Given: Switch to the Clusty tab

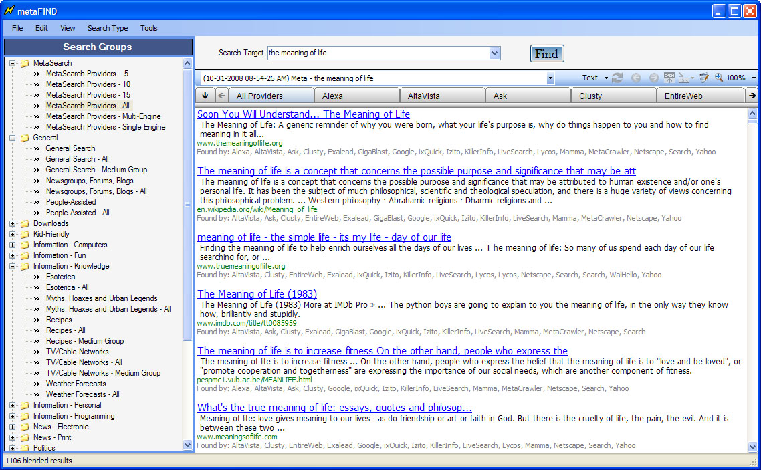Looking at the screenshot, I should (613, 96).
